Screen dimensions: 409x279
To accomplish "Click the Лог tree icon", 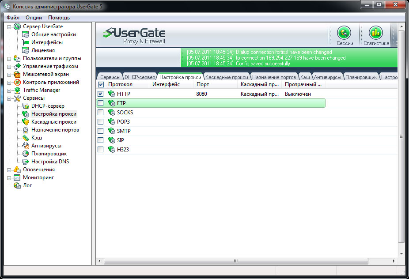I will (x=17, y=185).
